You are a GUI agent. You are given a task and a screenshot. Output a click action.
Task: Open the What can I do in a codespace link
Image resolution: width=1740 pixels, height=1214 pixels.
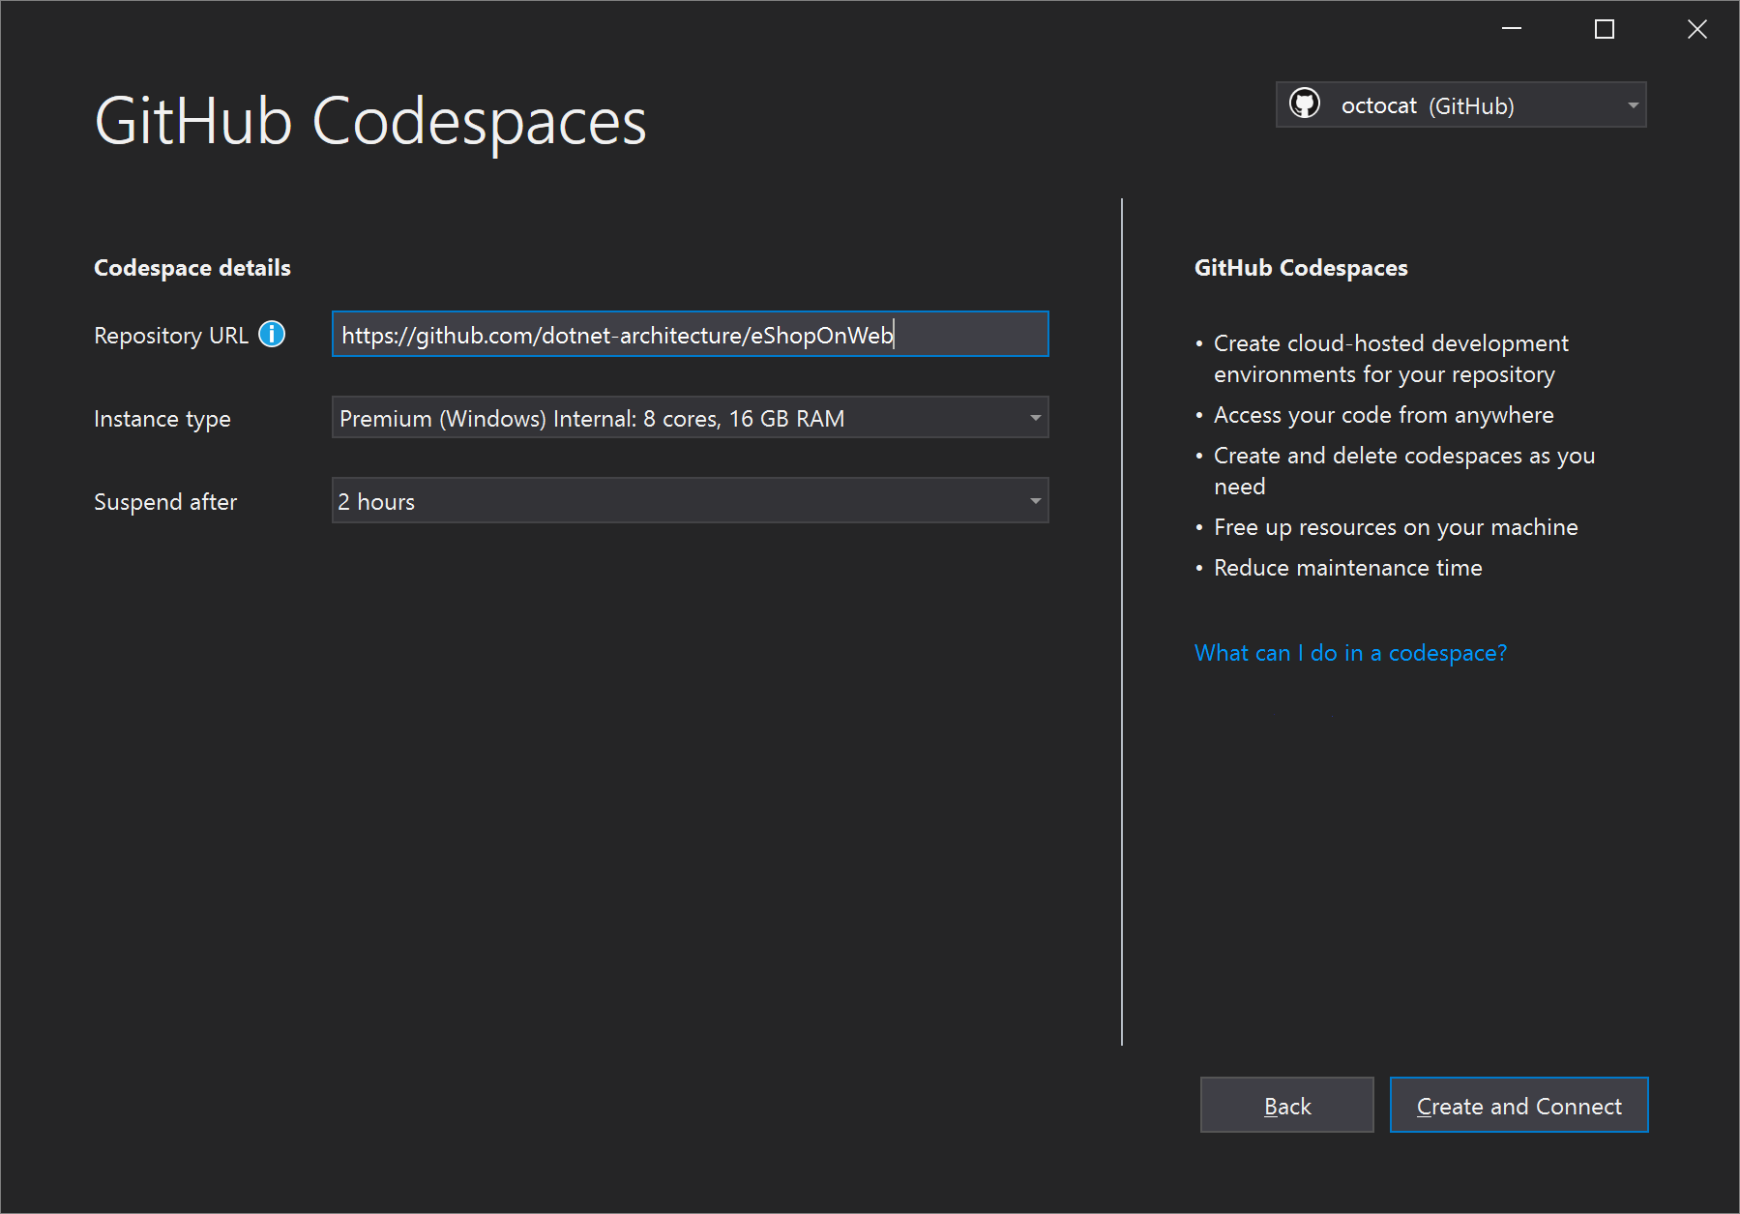pyautogui.click(x=1349, y=653)
